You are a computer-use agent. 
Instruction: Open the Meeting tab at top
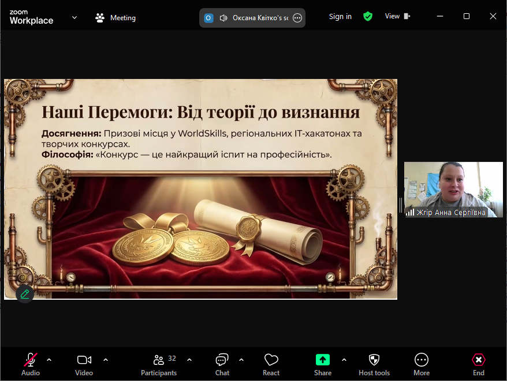pyautogui.click(x=116, y=18)
